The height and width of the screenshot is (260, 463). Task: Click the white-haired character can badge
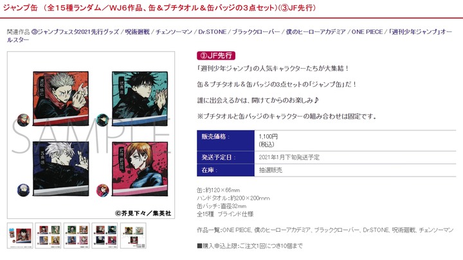point(23,190)
